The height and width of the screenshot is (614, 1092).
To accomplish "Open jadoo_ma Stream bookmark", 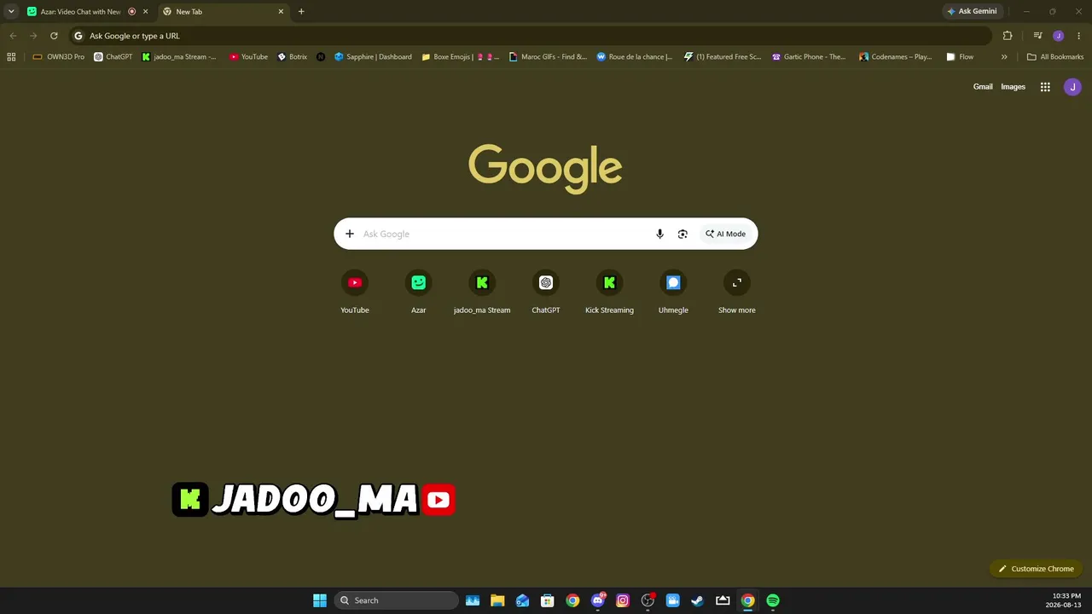I will coord(179,57).
